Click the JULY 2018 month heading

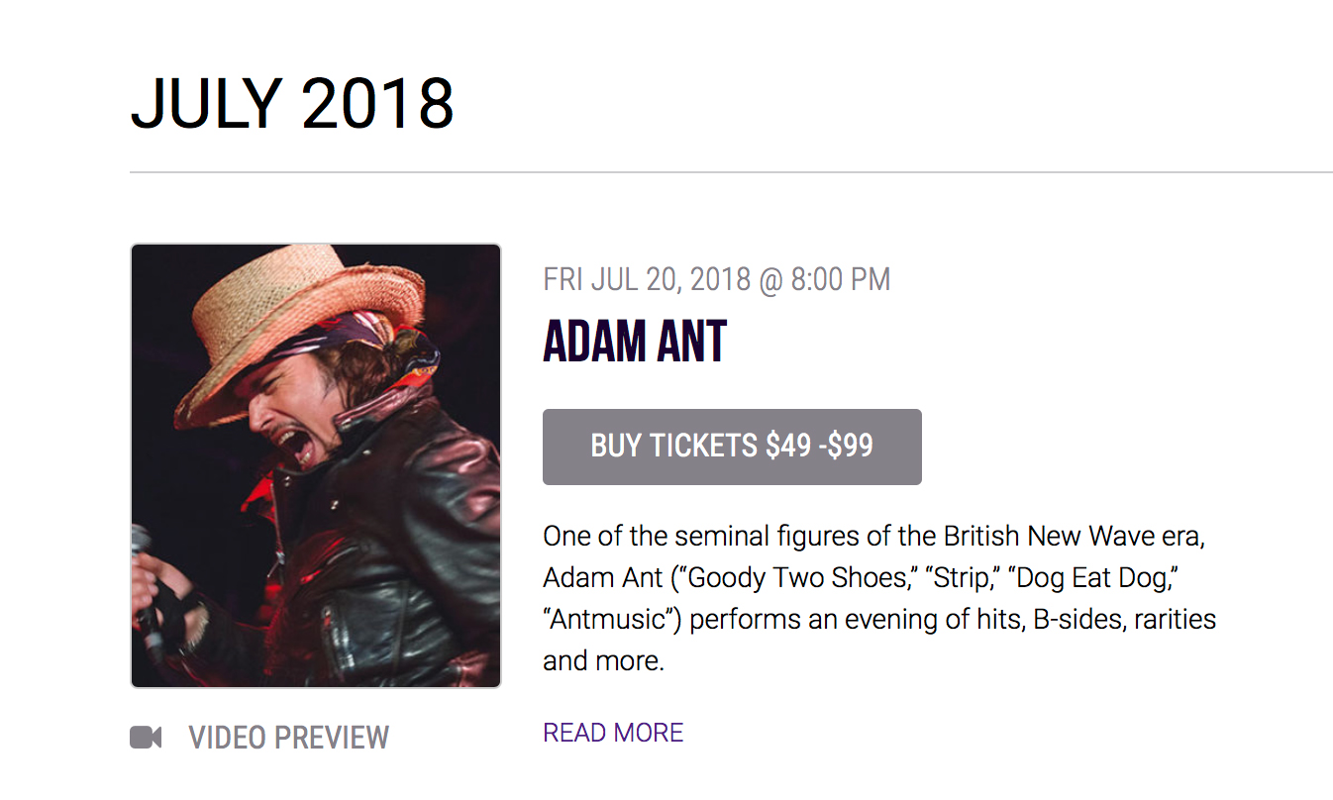292,102
